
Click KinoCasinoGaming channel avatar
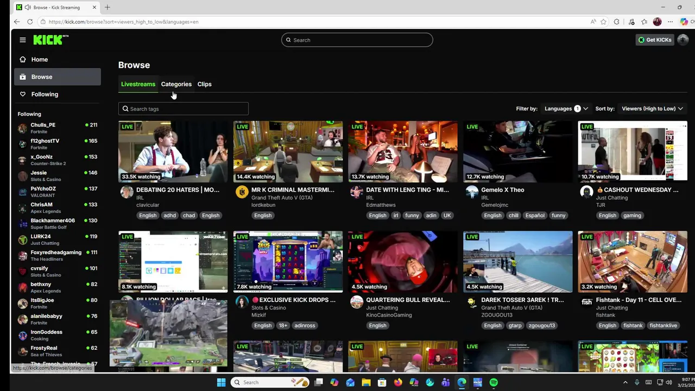point(356,302)
